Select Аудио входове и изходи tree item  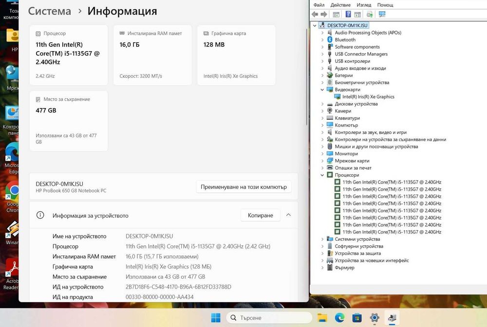[x=360, y=68]
